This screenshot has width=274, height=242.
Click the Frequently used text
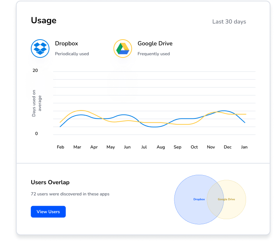pyautogui.click(x=154, y=54)
